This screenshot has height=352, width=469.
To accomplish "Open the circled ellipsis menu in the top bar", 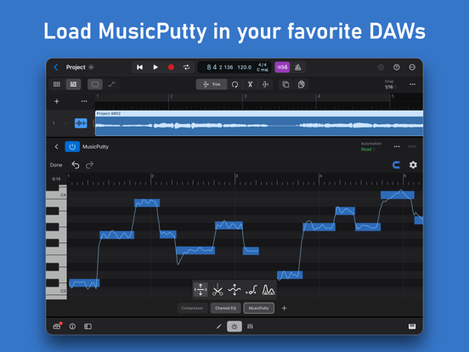I will [x=412, y=67].
